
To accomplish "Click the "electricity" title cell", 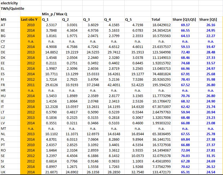I will click(x=10, y=3).
